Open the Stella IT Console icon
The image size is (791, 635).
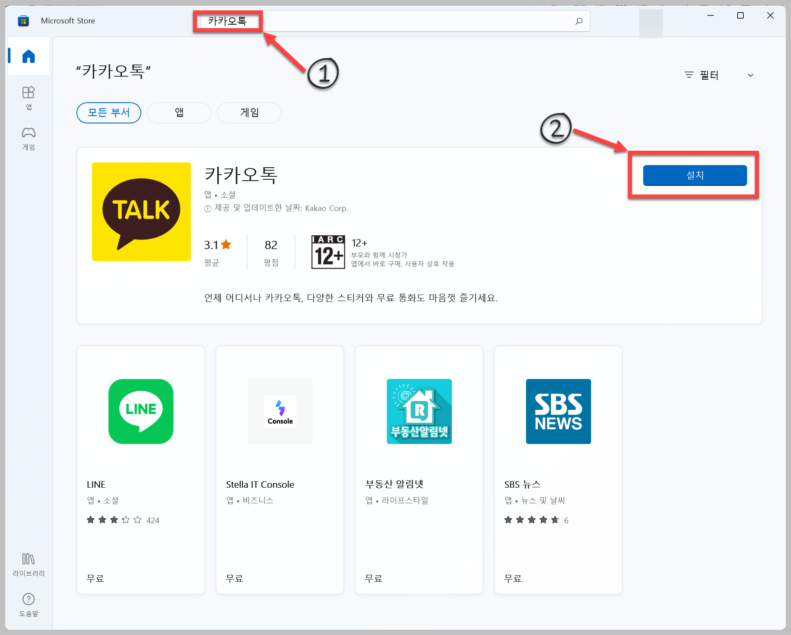coord(280,411)
